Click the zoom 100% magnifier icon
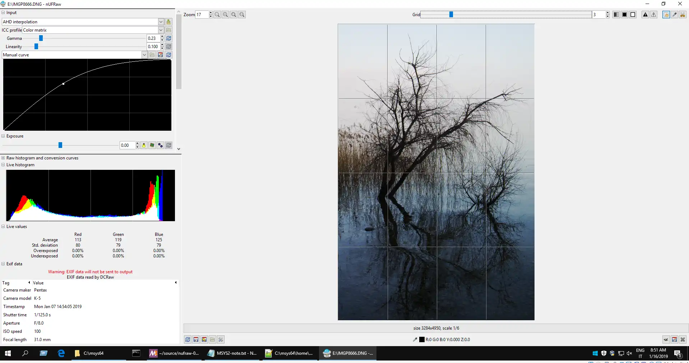 pos(242,15)
